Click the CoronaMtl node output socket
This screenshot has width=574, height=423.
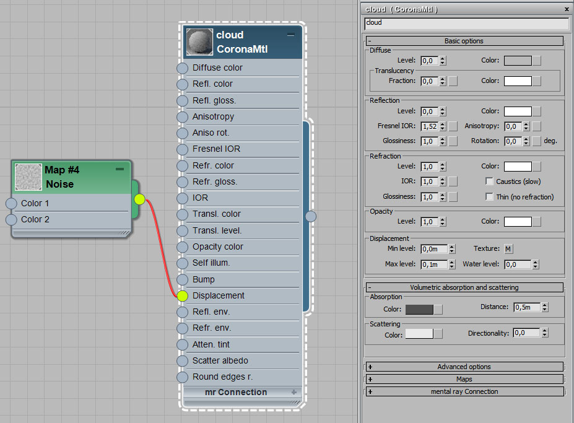[x=311, y=216]
